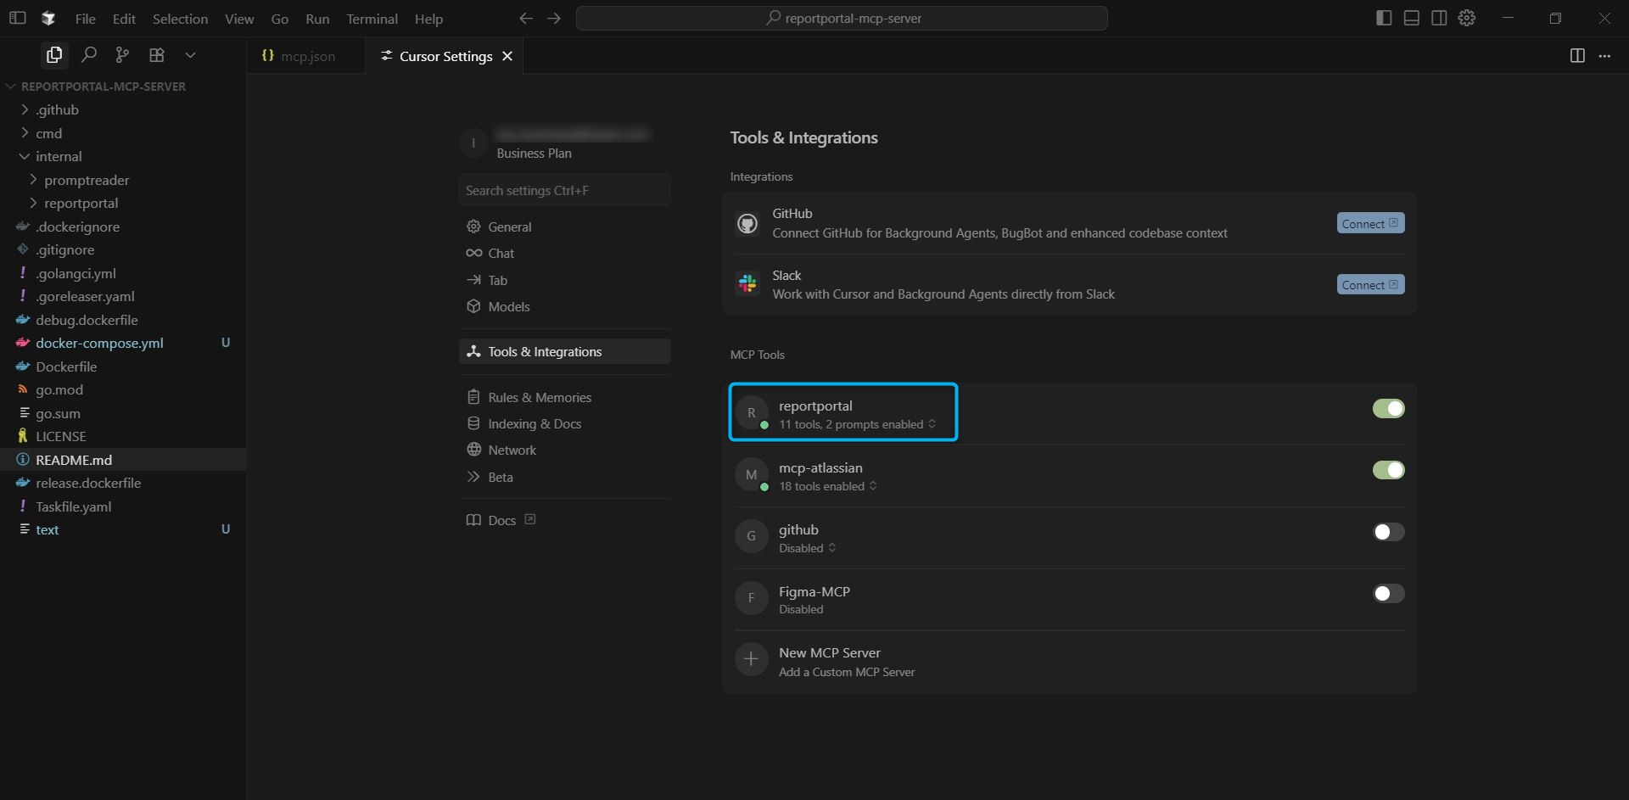Expand the .github folder
This screenshot has width=1629, height=800.
click(x=25, y=109)
